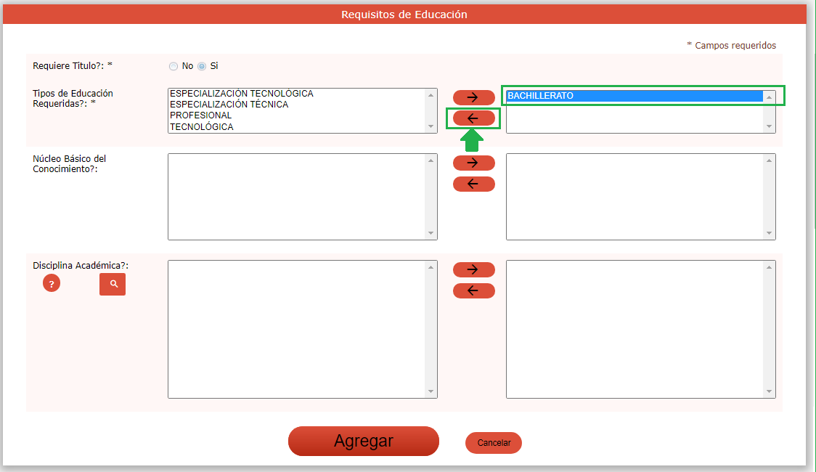Viewport: 816px width, 472px height.
Task: Select ESPECIALIZACIÓN TÉCNICA option
Action: pyautogui.click(x=229, y=105)
